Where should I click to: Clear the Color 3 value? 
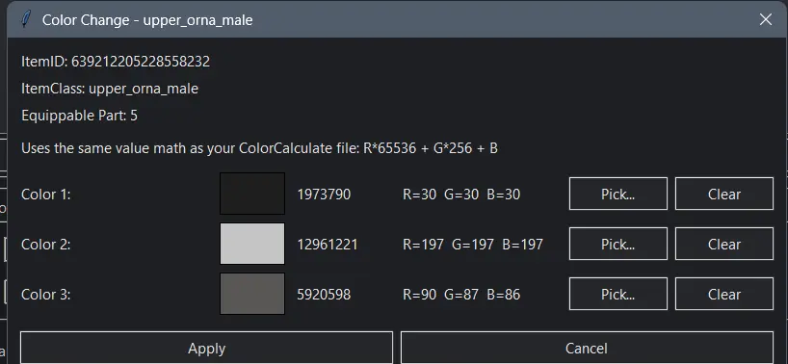[724, 294]
